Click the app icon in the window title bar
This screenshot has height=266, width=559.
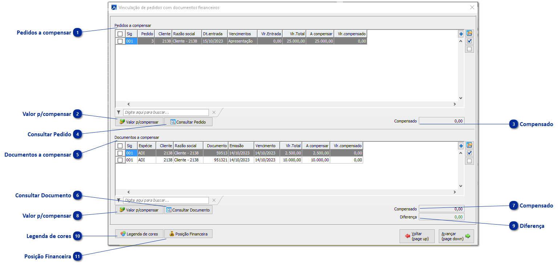(x=114, y=7)
